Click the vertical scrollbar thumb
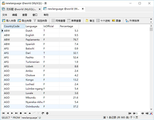Screen dimensions: 154x120 tap(151, 29)
